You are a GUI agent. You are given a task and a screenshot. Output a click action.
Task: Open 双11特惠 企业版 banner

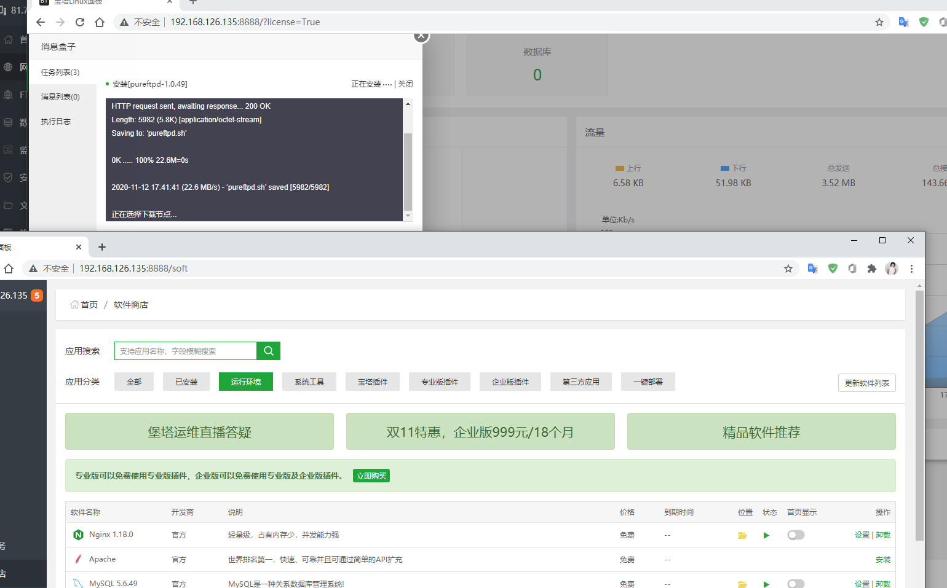pos(480,431)
